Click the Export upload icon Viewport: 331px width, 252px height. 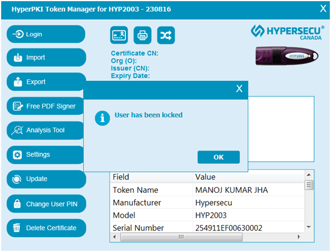18,81
